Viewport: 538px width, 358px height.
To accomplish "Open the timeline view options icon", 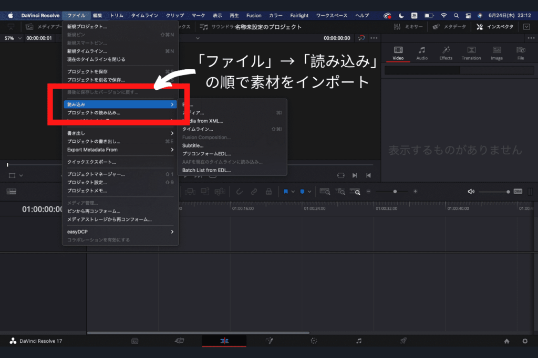I will tap(12, 192).
